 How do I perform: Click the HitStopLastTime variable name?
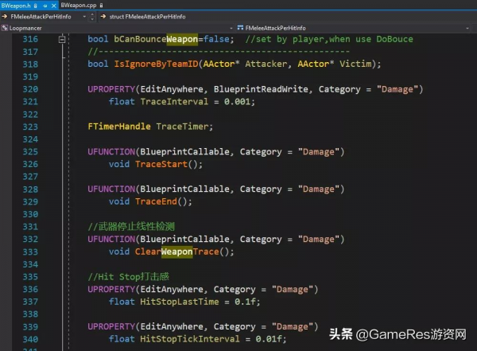click(x=180, y=302)
